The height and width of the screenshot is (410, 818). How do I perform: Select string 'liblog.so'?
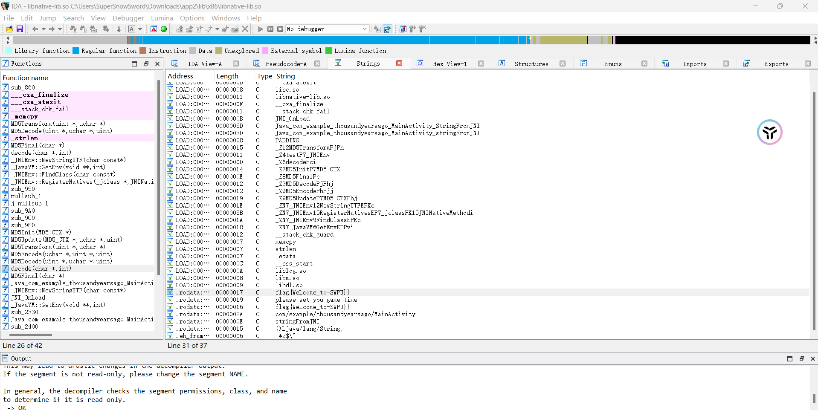(487, 271)
